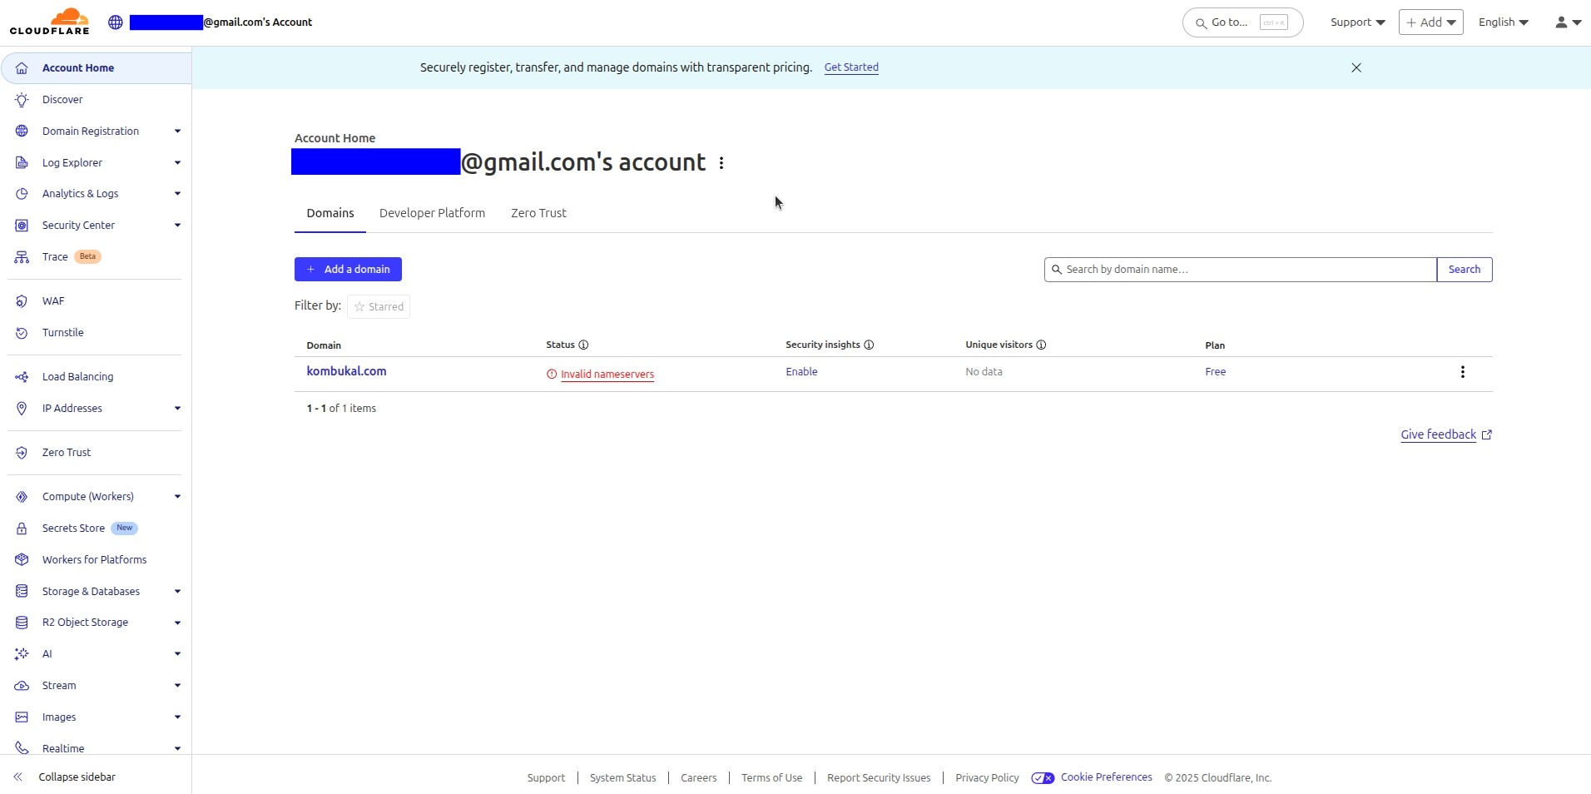Click the Invalid nameservers status link
This screenshot has height=794, width=1591.
[607, 375]
